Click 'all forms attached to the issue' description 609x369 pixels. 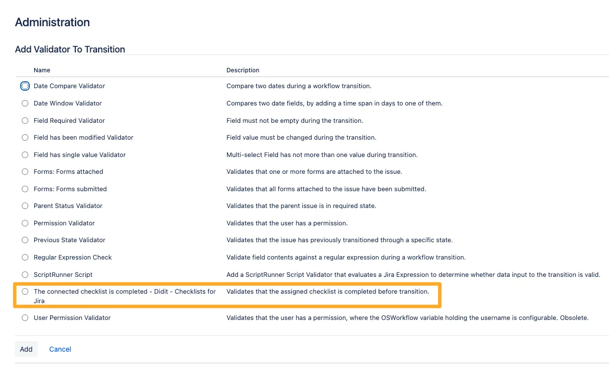tap(326, 189)
